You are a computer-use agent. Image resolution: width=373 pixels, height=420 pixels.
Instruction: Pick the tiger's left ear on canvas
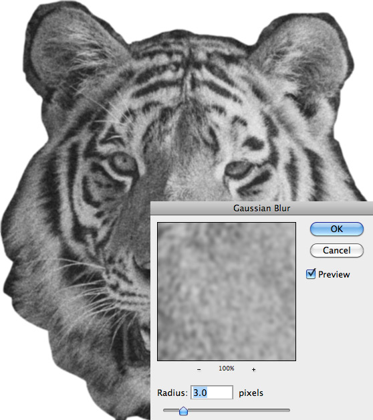click(x=74, y=51)
